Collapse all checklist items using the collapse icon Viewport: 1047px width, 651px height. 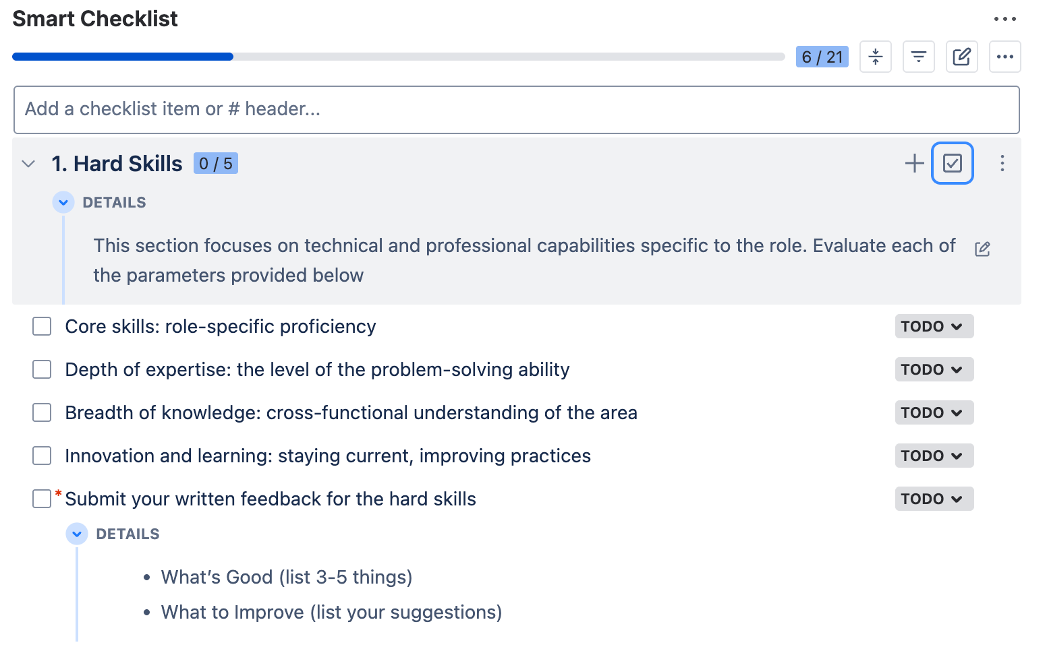point(875,57)
